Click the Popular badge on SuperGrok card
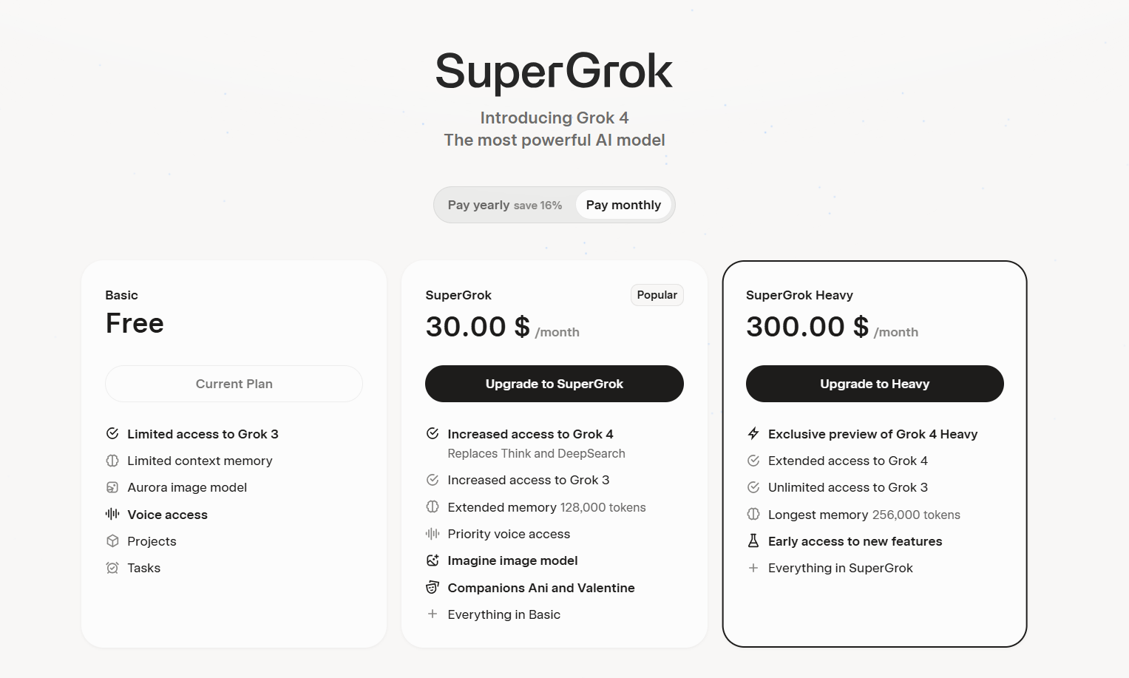This screenshot has height=678, width=1129. tap(657, 295)
